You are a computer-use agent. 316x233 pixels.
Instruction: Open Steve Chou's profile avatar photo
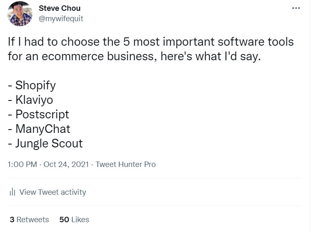click(20, 14)
